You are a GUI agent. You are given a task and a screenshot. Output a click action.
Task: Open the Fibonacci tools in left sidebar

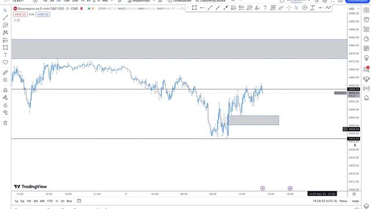(x=5, y=25)
